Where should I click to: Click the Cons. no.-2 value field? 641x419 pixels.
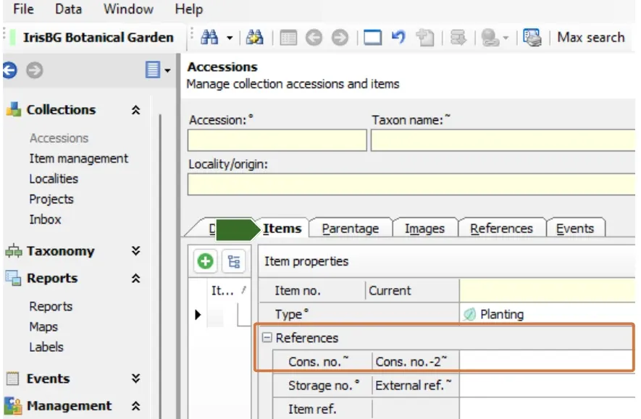coord(547,361)
